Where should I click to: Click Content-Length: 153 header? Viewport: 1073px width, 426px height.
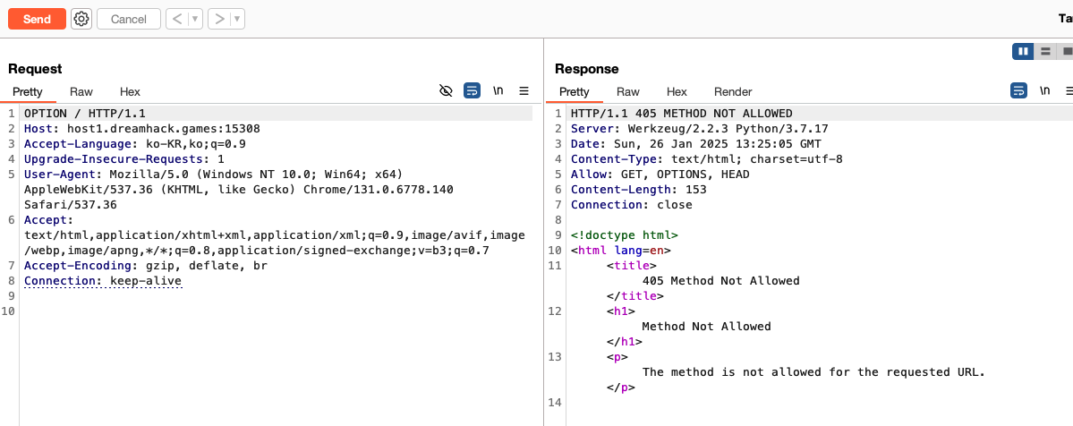[x=638, y=189]
